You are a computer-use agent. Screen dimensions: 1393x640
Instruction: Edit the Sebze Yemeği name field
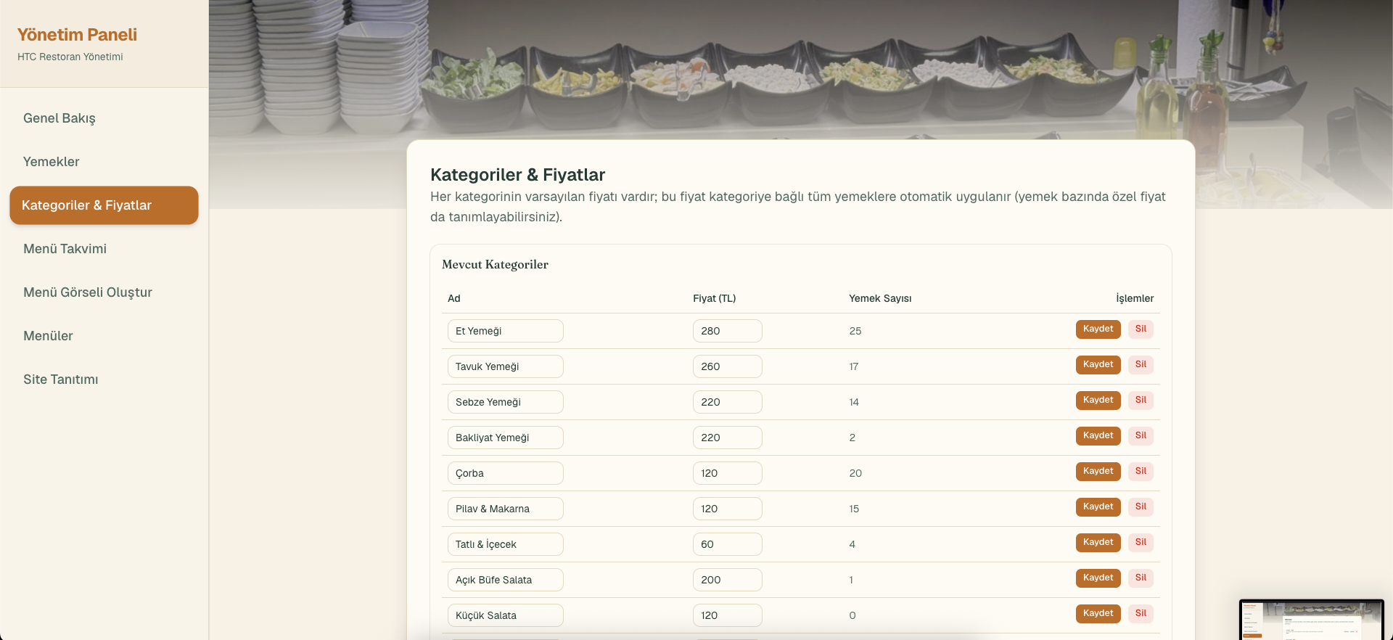coord(506,402)
